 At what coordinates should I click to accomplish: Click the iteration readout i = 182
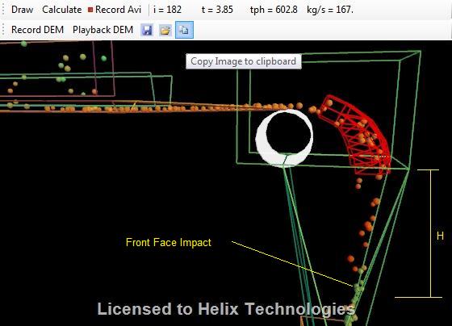[x=167, y=10]
